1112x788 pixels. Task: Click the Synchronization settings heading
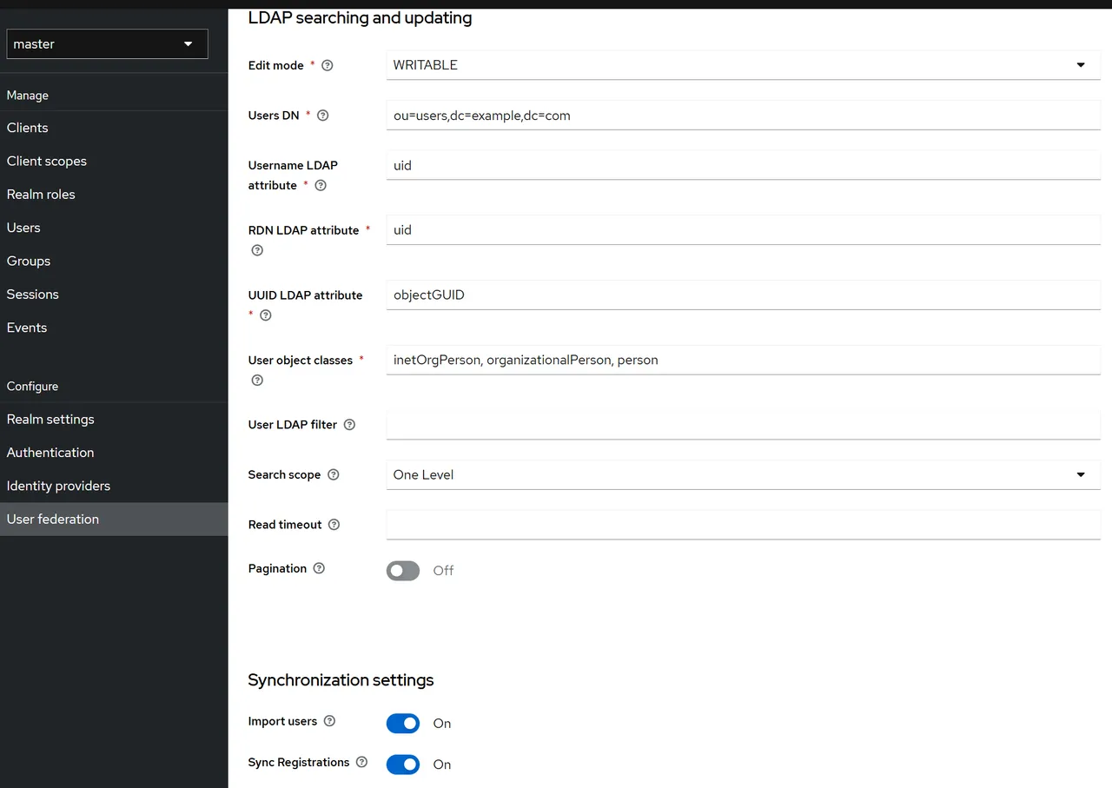coord(341,680)
